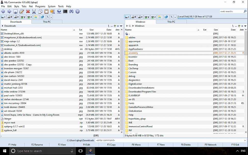Expand the Windows breadcrumb arrow
Viewport: 248px width, 155px height.
pos(133,26)
